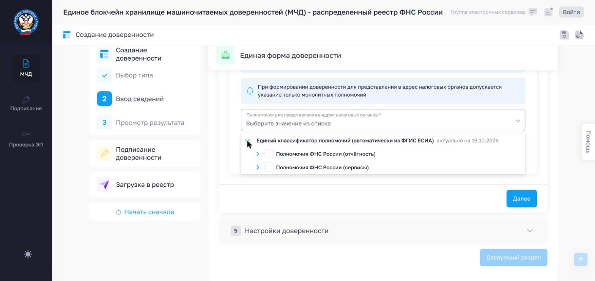Click the Полномочия ФНС России (сервисы) label
Screen dimensions: 595x281
[x=322, y=167]
